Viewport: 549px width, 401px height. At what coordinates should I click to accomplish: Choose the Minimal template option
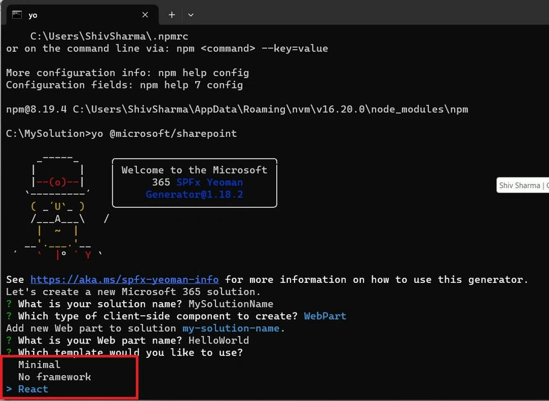click(39, 365)
